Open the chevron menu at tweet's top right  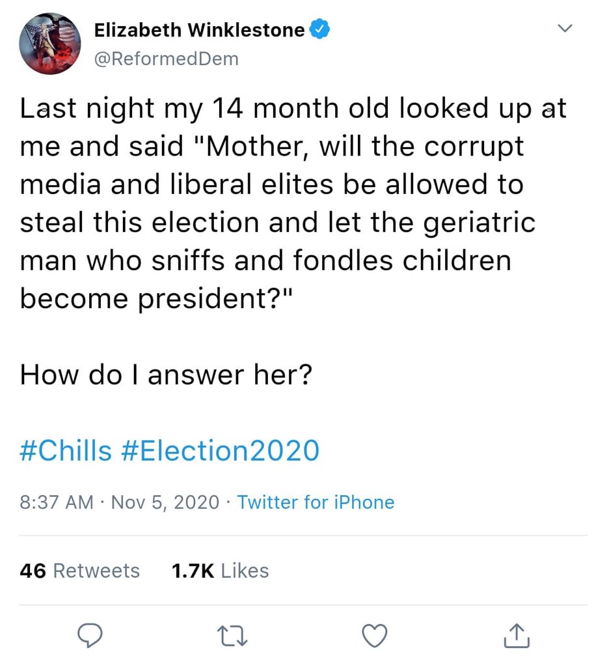pos(565,28)
